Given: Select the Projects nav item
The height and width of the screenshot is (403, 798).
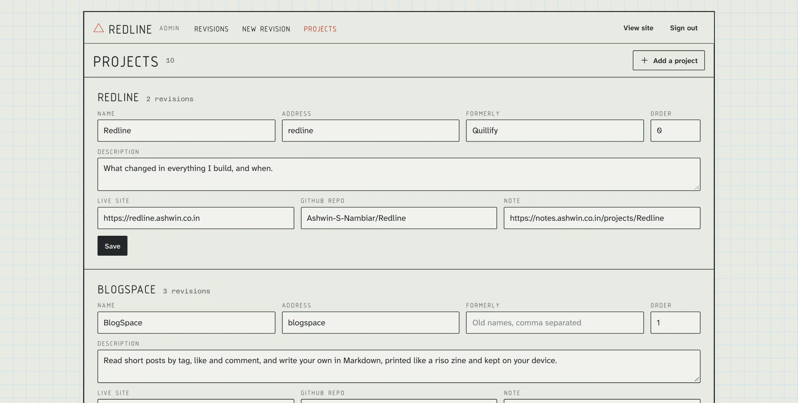Looking at the screenshot, I should coord(320,29).
